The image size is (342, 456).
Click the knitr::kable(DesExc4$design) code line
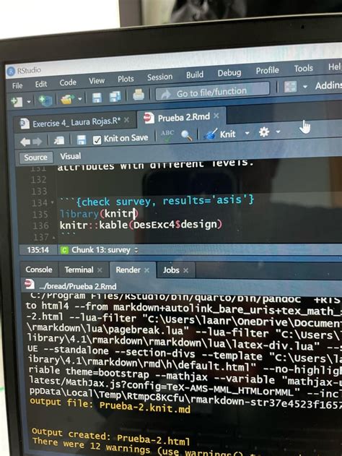click(x=141, y=225)
